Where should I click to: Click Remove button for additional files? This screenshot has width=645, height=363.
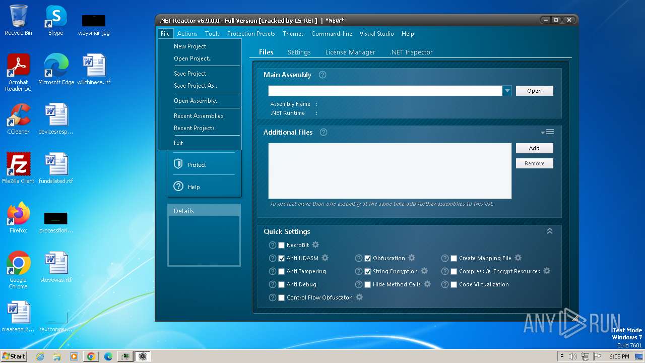click(x=534, y=163)
